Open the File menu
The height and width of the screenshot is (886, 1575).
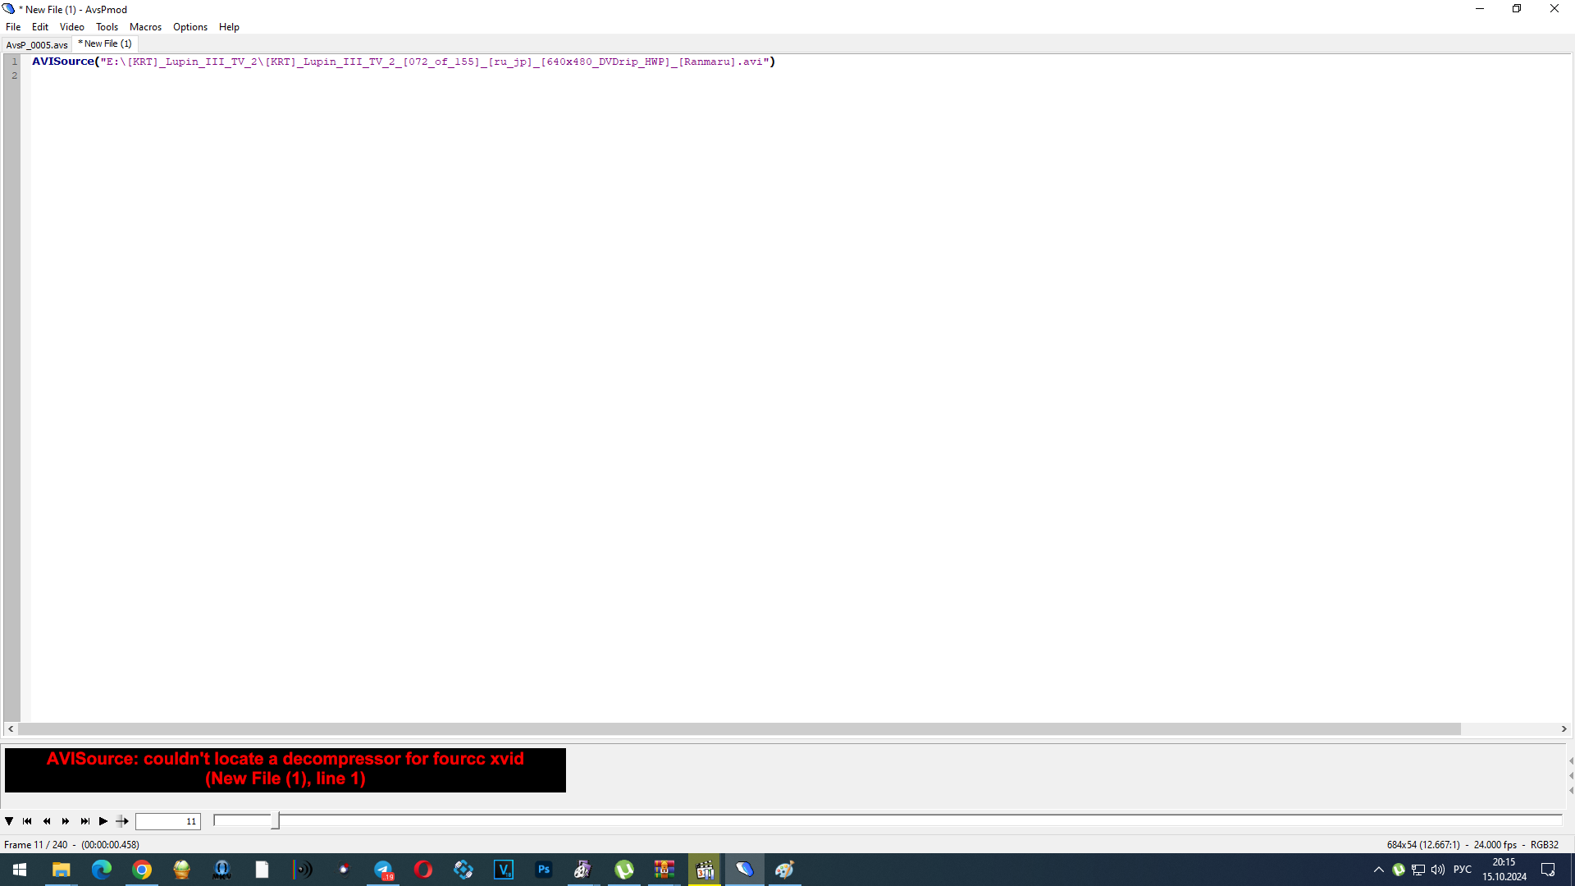point(13,27)
